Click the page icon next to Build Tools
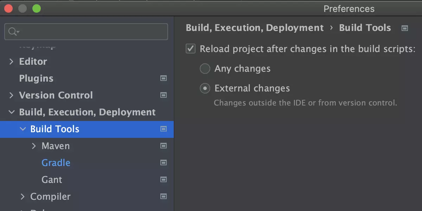 163,129
